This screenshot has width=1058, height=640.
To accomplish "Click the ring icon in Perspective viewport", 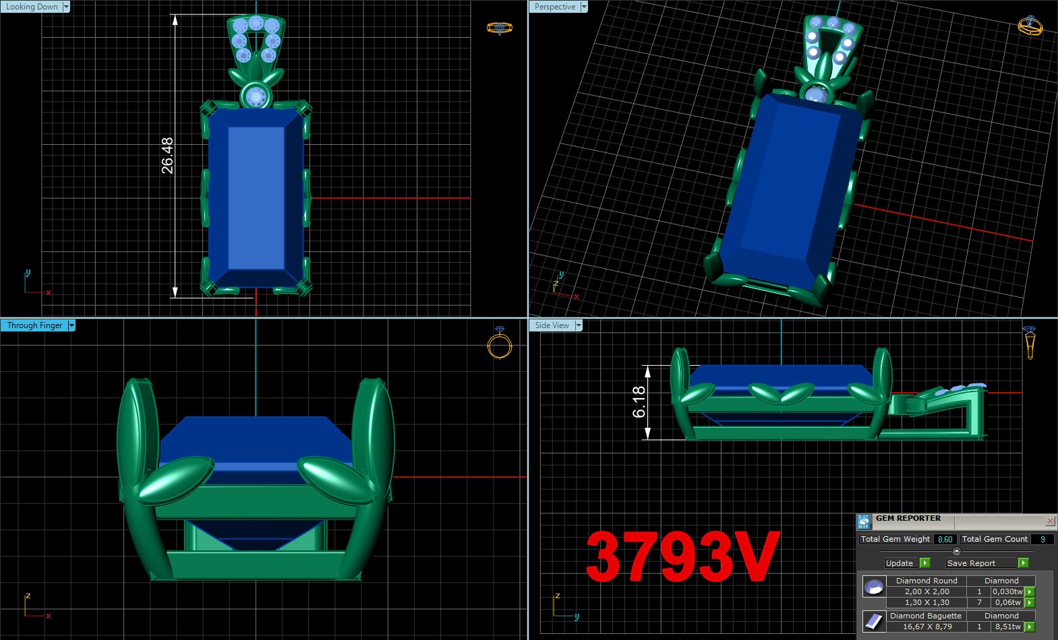I will (1030, 26).
